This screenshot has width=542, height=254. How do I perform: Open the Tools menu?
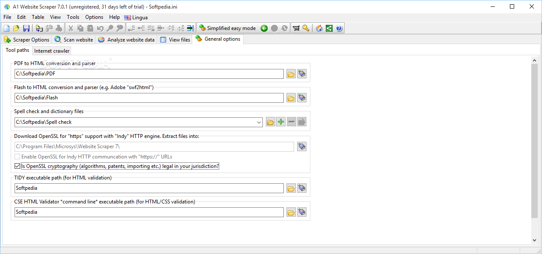tap(73, 17)
